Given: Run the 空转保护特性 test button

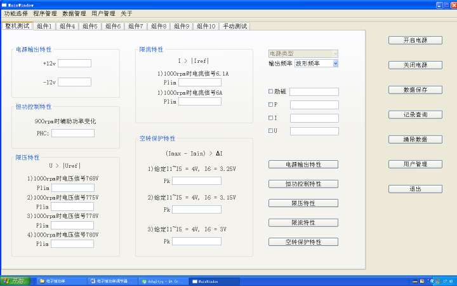Looking at the screenshot, I should [303, 242].
